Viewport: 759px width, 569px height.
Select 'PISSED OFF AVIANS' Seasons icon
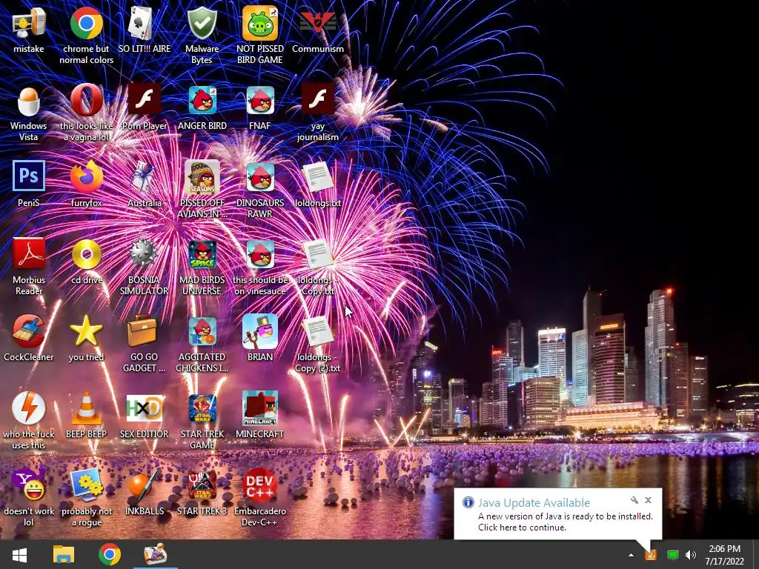[x=202, y=177]
